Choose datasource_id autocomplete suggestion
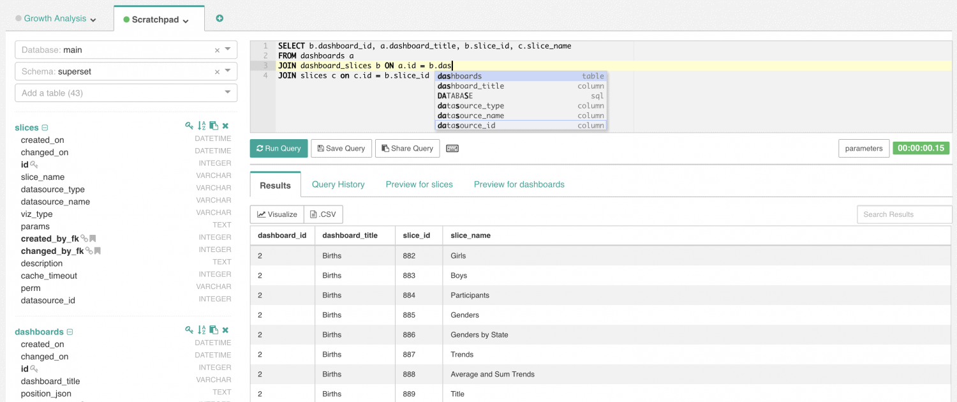Image resolution: width=957 pixels, height=402 pixels. click(x=521, y=126)
